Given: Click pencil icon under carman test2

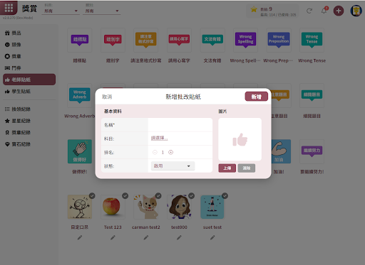Looking at the screenshot, I should point(146,237).
